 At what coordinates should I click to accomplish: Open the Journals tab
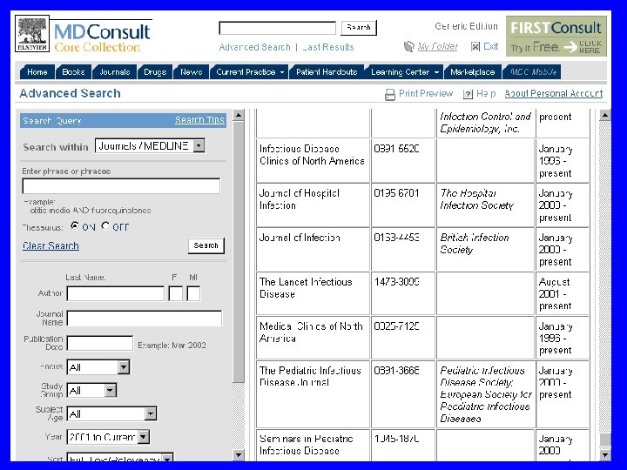(114, 72)
